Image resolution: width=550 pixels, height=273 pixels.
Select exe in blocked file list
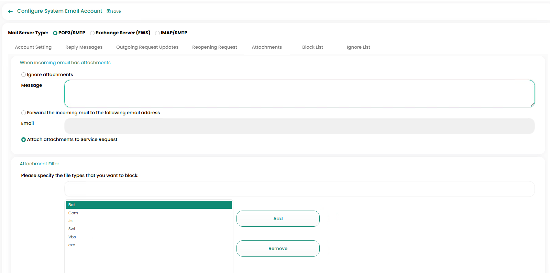(x=72, y=245)
